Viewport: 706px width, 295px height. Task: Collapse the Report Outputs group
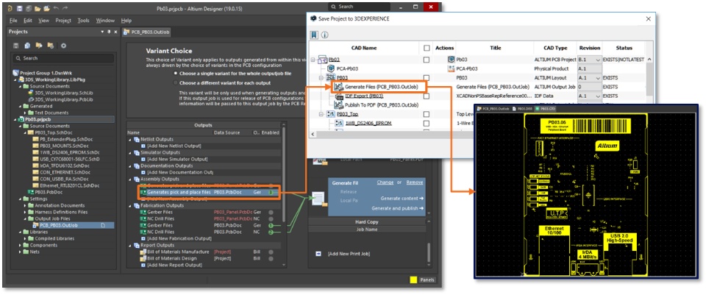(x=131, y=245)
